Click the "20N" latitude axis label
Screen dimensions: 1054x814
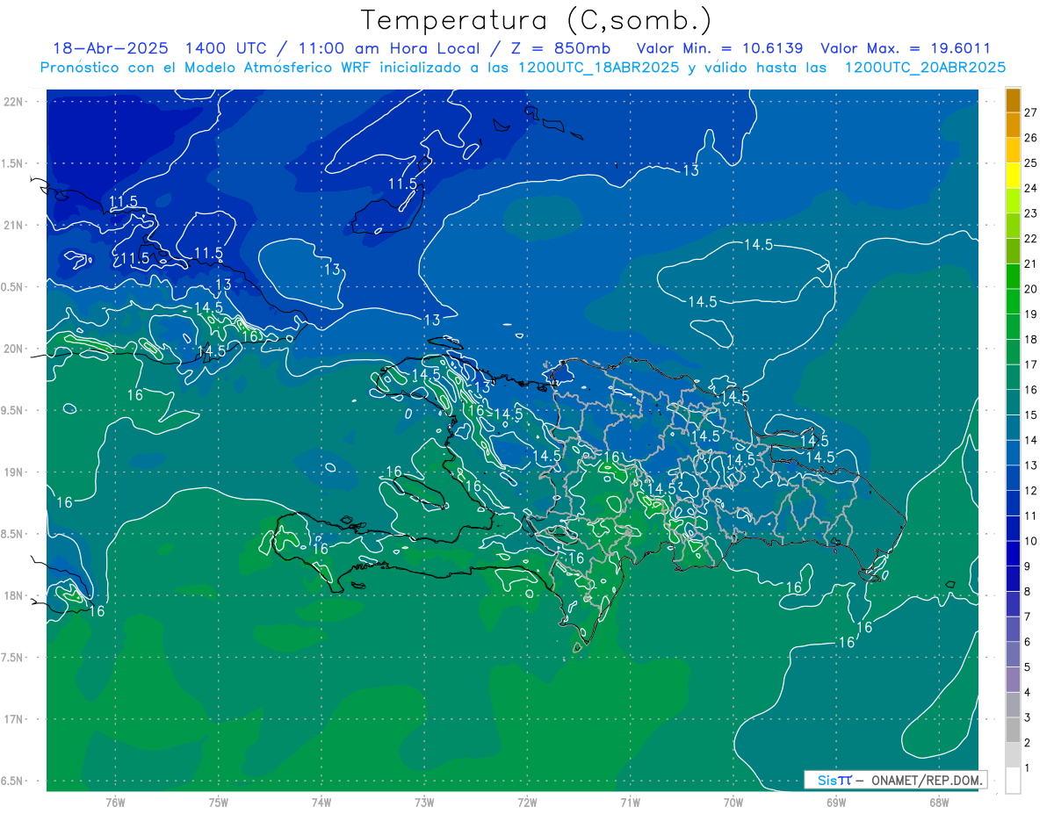(13, 349)
